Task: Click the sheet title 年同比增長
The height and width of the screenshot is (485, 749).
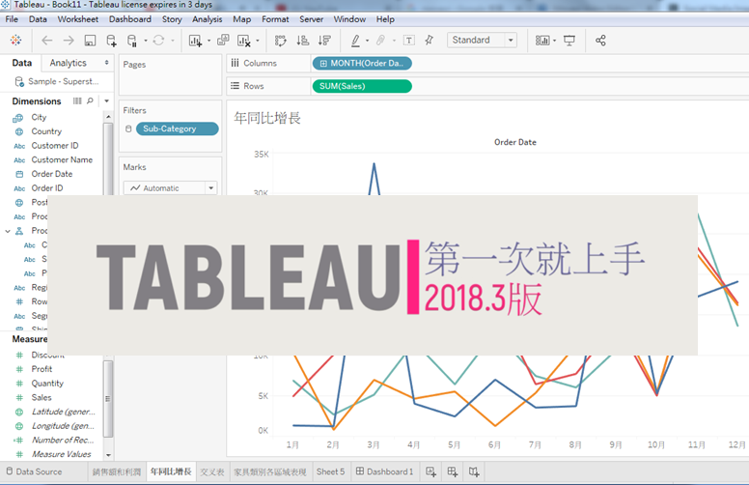Action: pyautogui.click(x=267, y=118)
